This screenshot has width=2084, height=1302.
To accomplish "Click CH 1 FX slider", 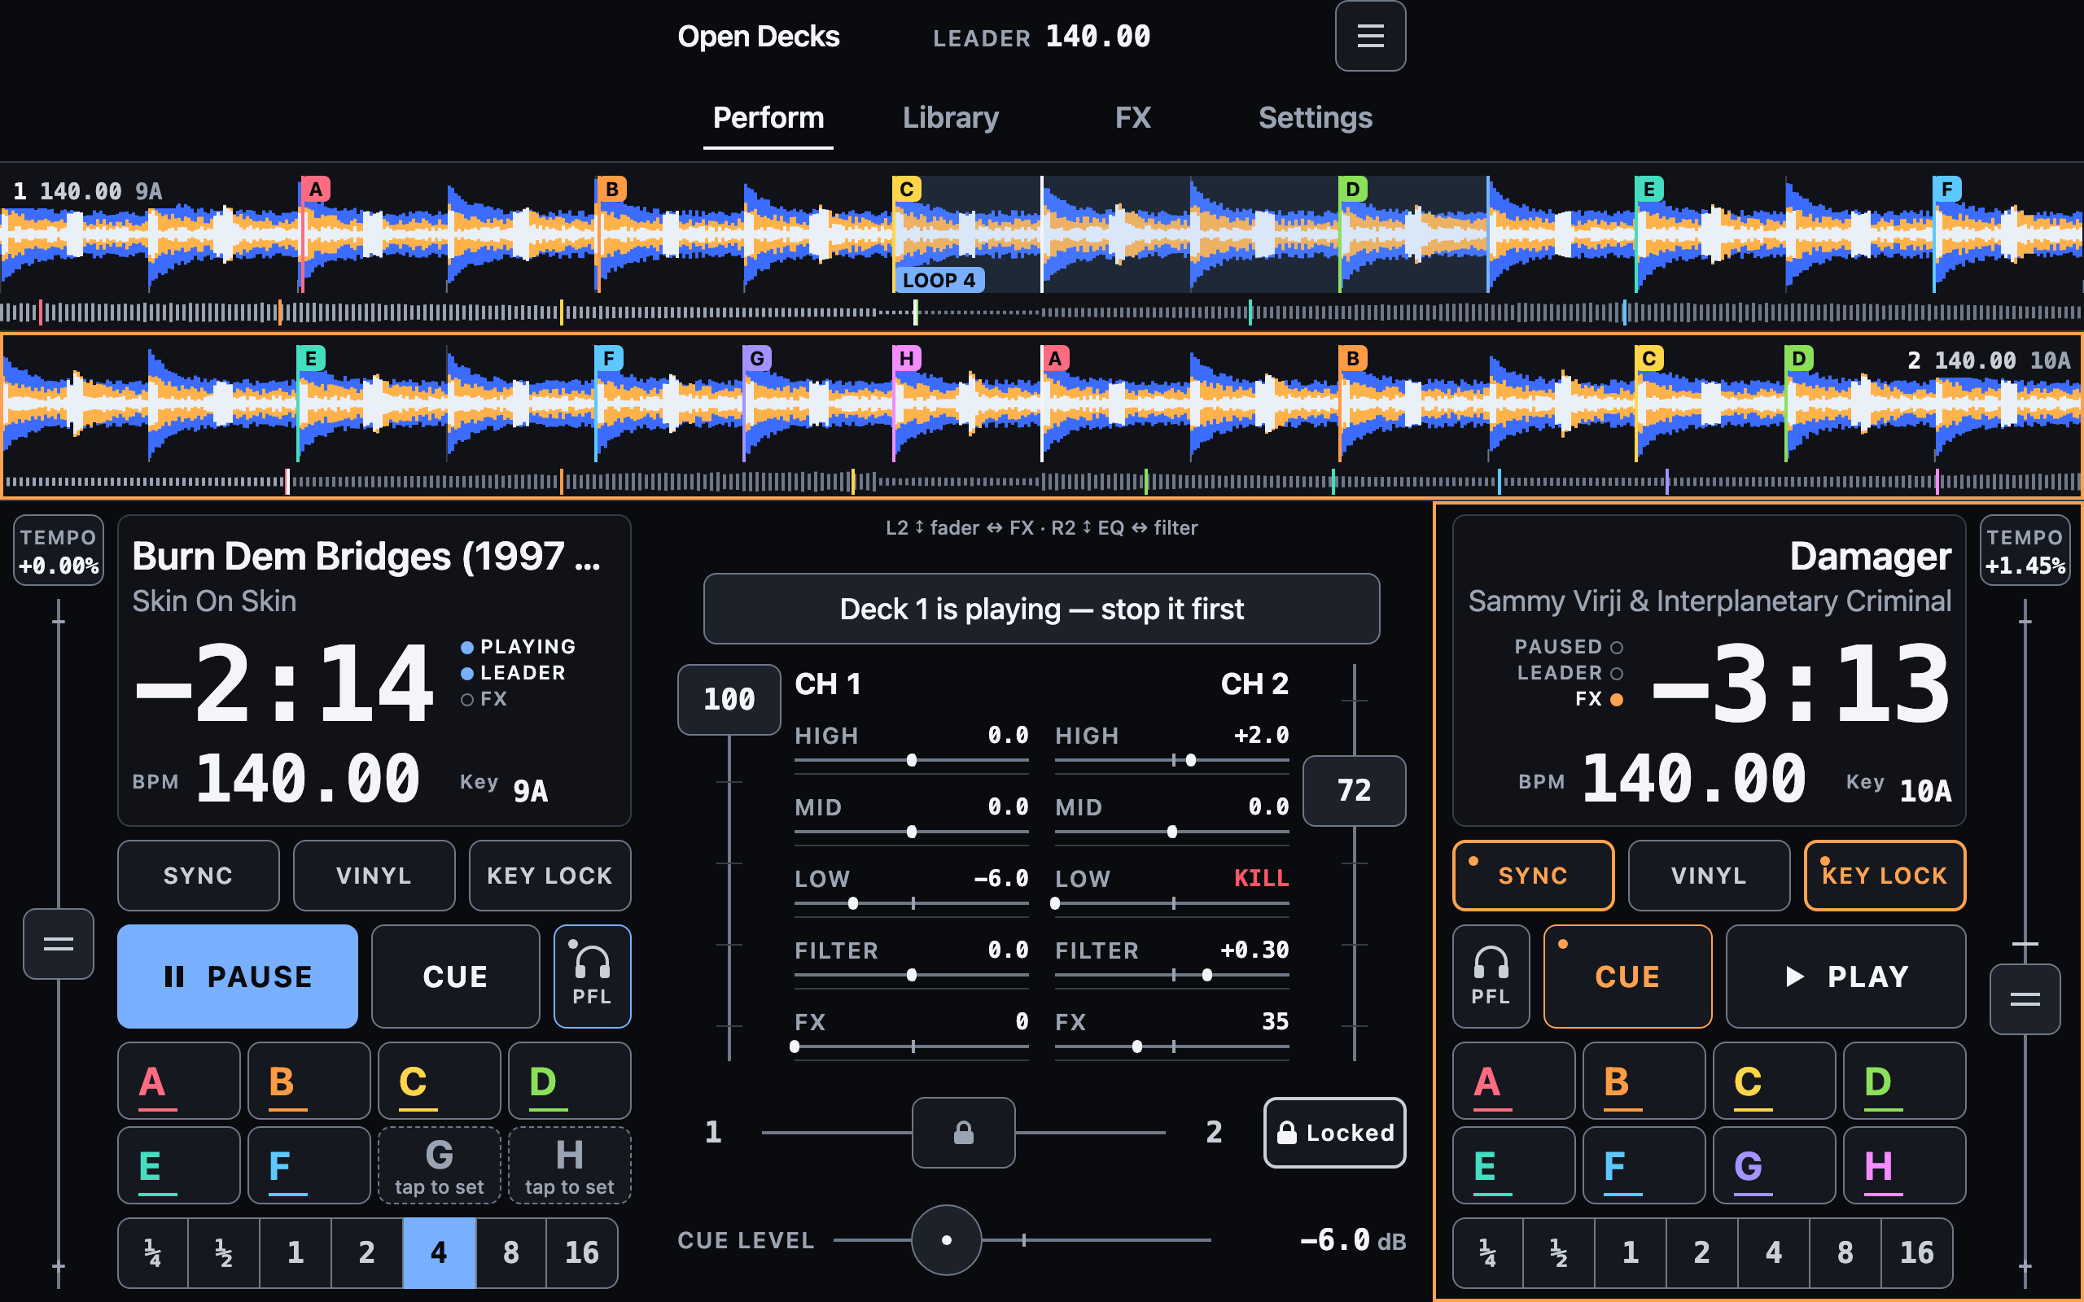I will tap(911, 1046).
